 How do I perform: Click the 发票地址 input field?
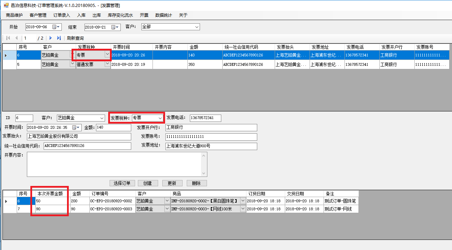click(x=211, y=146)
